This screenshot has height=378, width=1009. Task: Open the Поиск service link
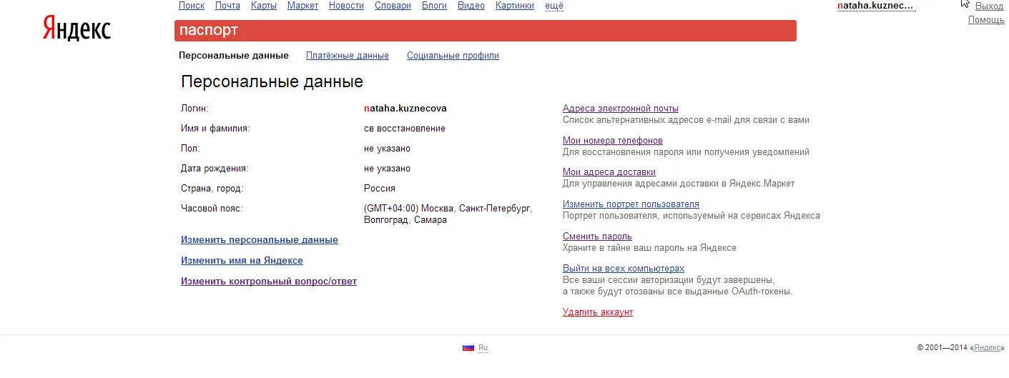(x=192, y=6)
